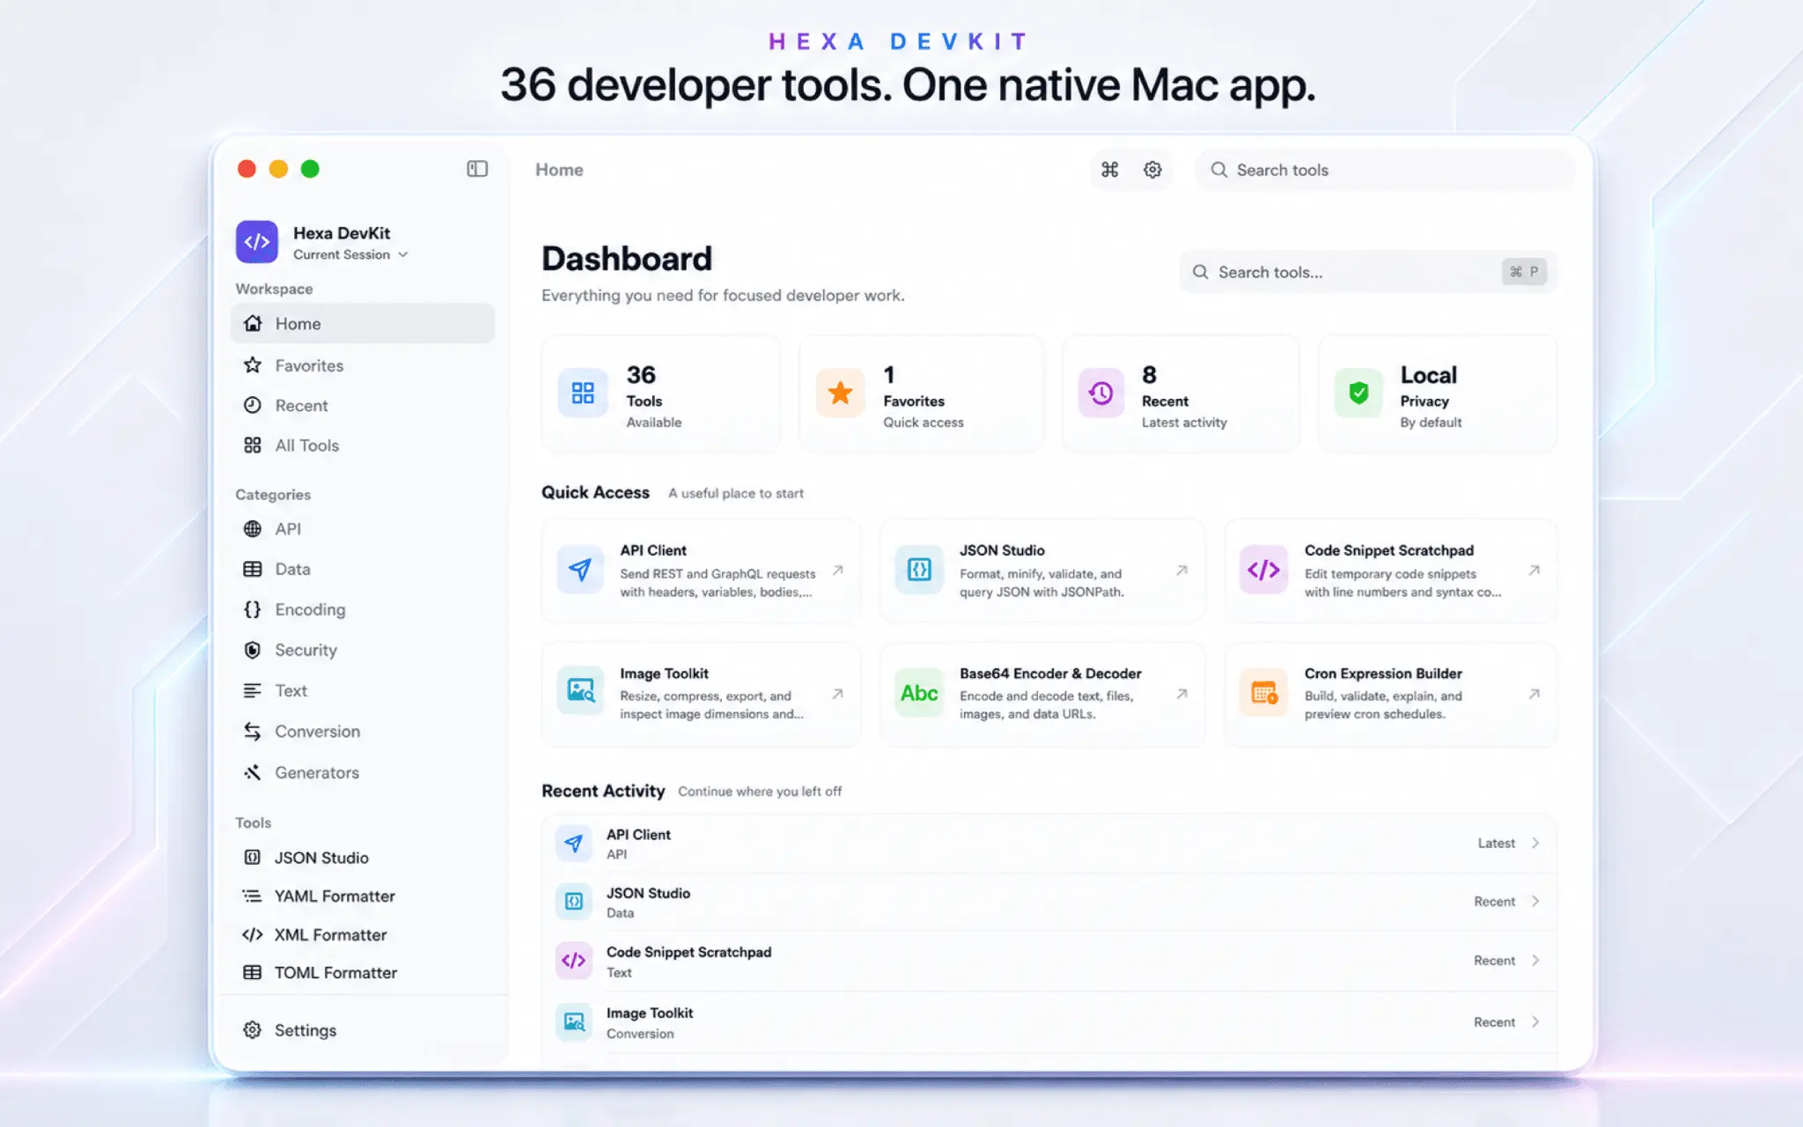1803x1127 pixels.
Task: Click the Local Privacy shield icon
Action: click(1358, 393)
